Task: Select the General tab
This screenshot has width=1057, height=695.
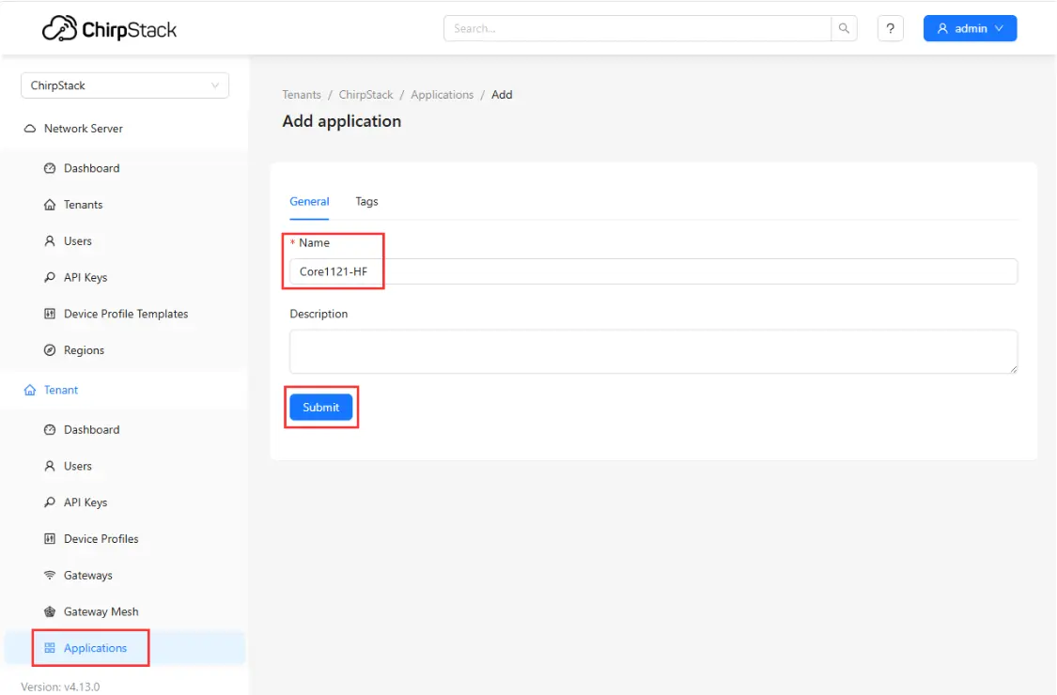Action: tap(309, 201)
